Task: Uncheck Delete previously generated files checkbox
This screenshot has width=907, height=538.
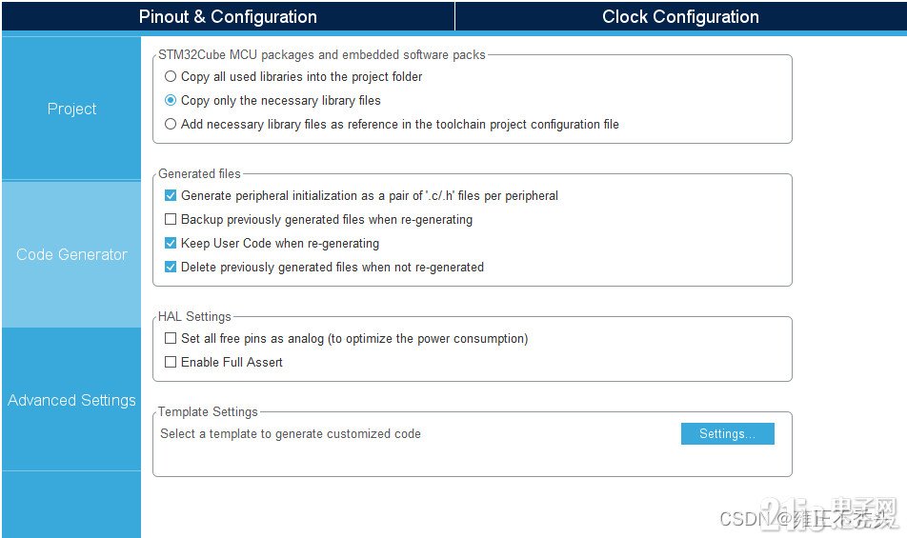Action: (170, 267)
